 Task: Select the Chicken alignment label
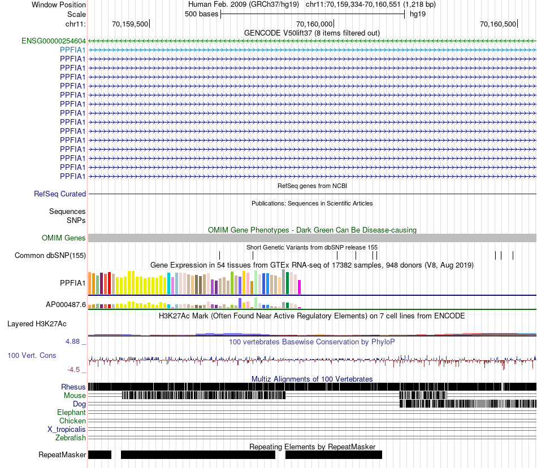point(72,421)
